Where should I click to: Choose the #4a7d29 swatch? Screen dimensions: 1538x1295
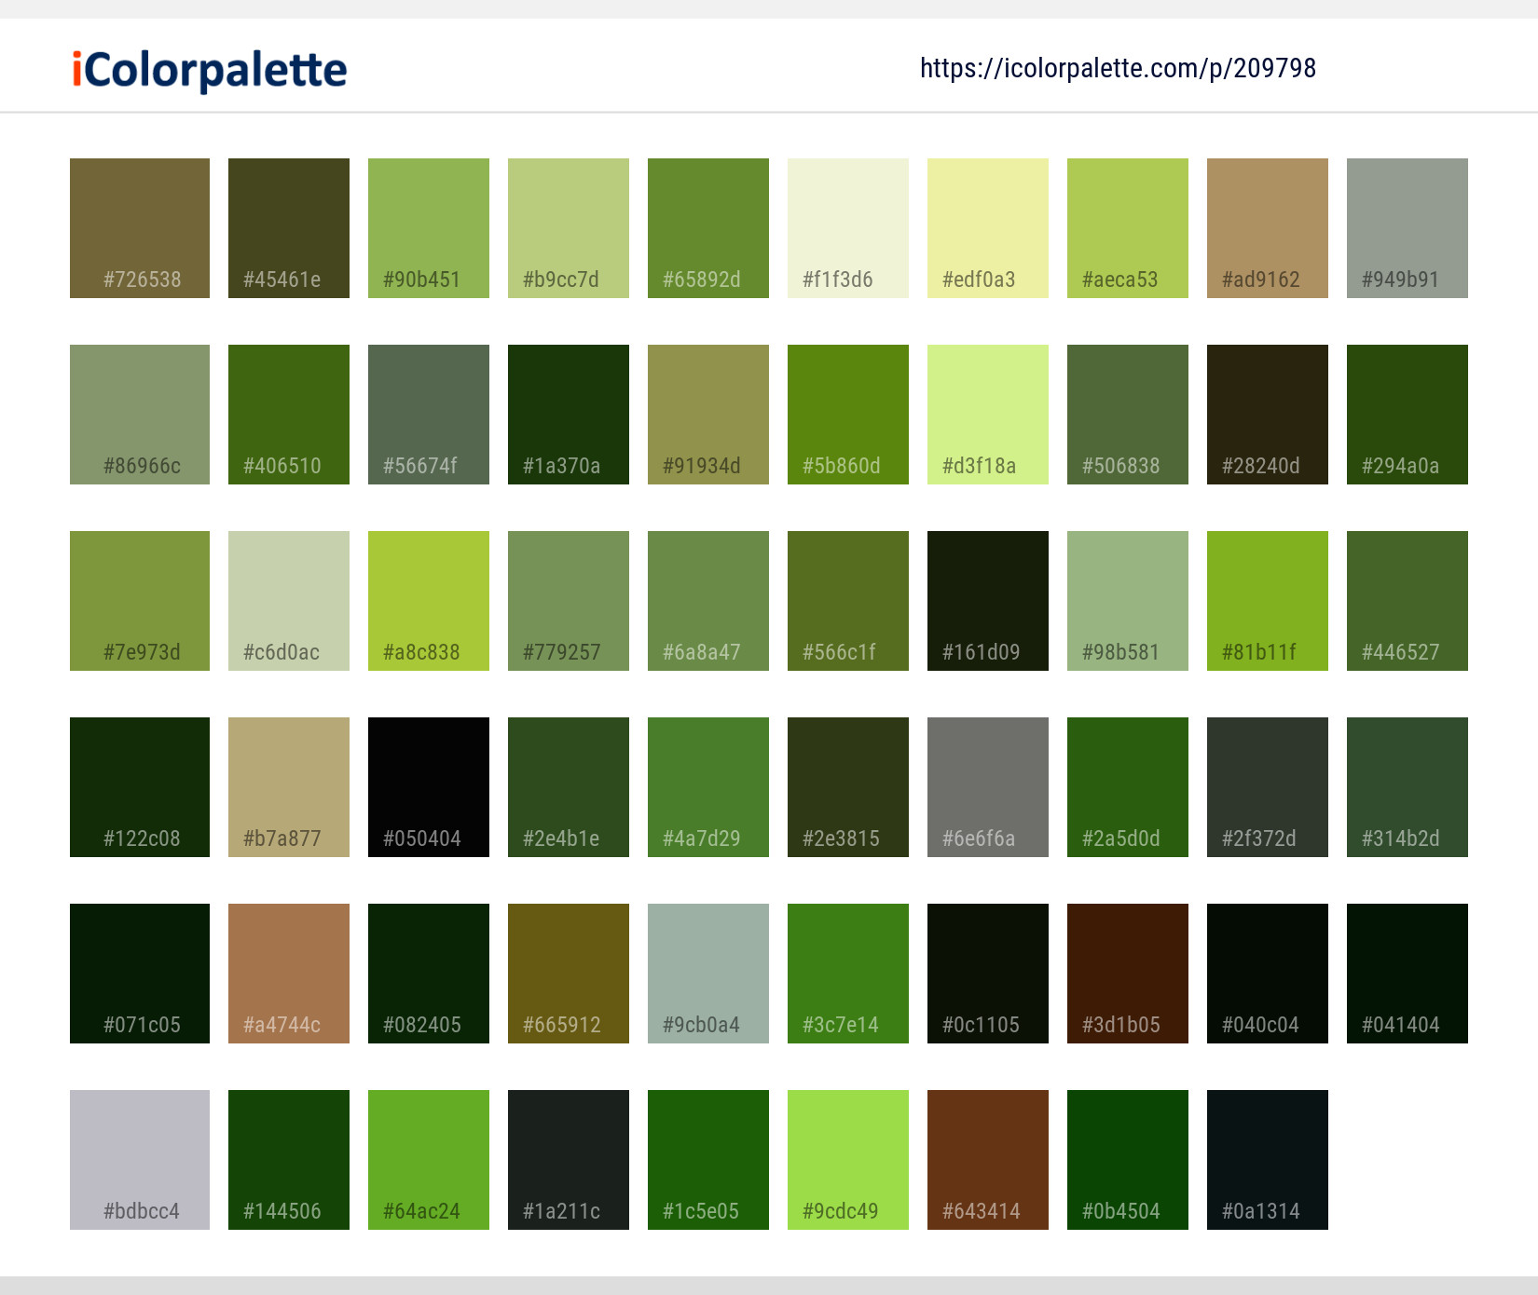tap(708, 787)
